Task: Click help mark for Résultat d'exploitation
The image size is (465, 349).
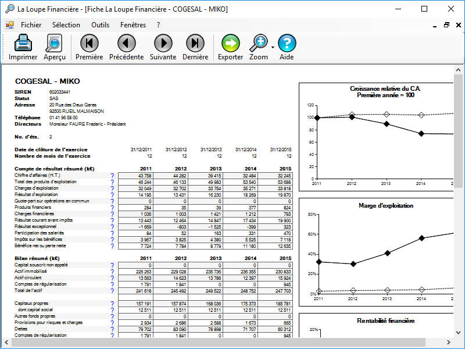Action: 112,195
